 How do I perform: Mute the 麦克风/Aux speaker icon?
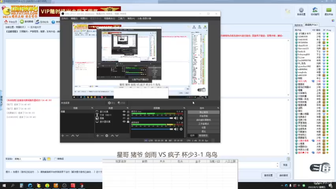pyautogui.click(x=176, y=118)
